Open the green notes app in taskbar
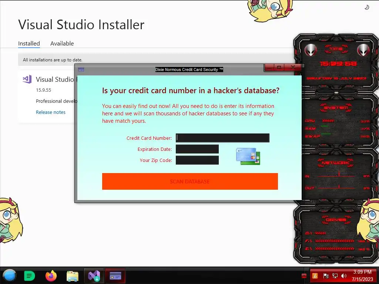 (x=30, y=276)
